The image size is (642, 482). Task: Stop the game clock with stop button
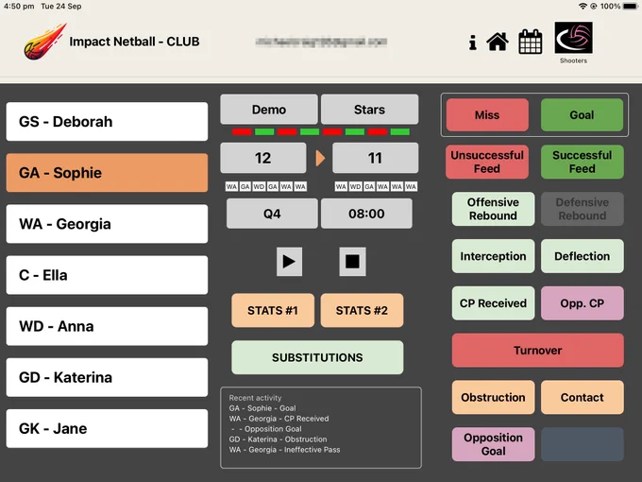click(352, 262)
